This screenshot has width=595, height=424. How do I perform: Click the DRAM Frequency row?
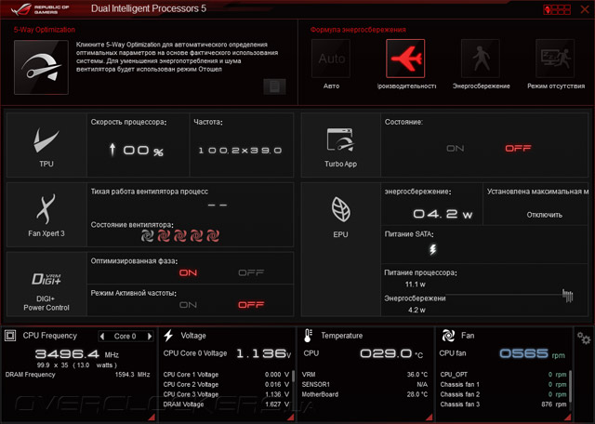pos(77,375)
